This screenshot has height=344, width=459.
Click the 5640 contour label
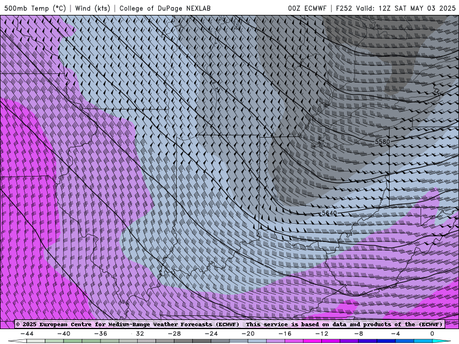click(x=329, y=213)
